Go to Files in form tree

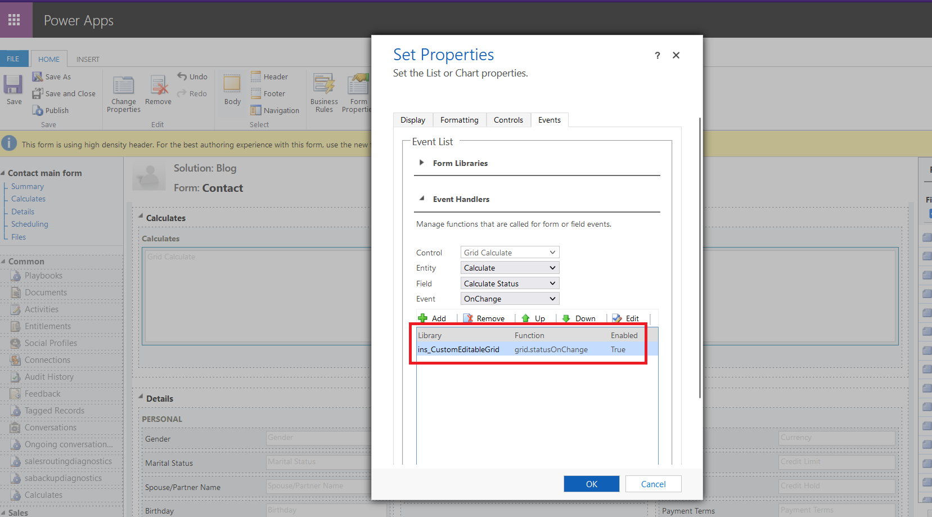pyautogui.click(x=19, y=237)
